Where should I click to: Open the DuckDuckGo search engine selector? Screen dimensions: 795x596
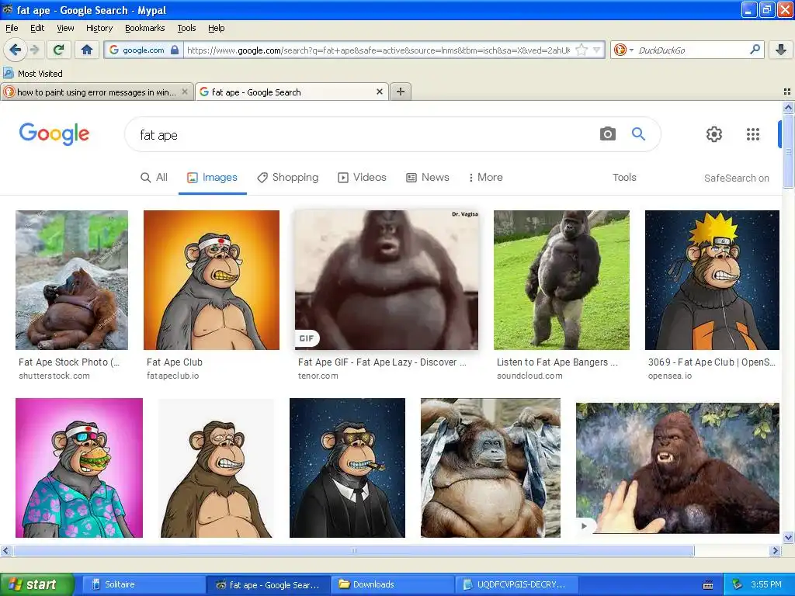[x=623, y=50]
